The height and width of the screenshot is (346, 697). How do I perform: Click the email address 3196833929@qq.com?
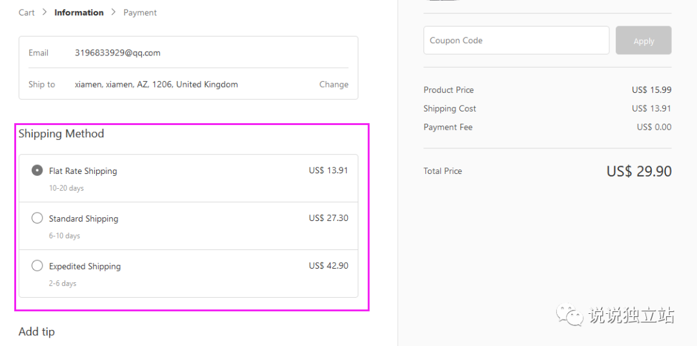point(117,53)
